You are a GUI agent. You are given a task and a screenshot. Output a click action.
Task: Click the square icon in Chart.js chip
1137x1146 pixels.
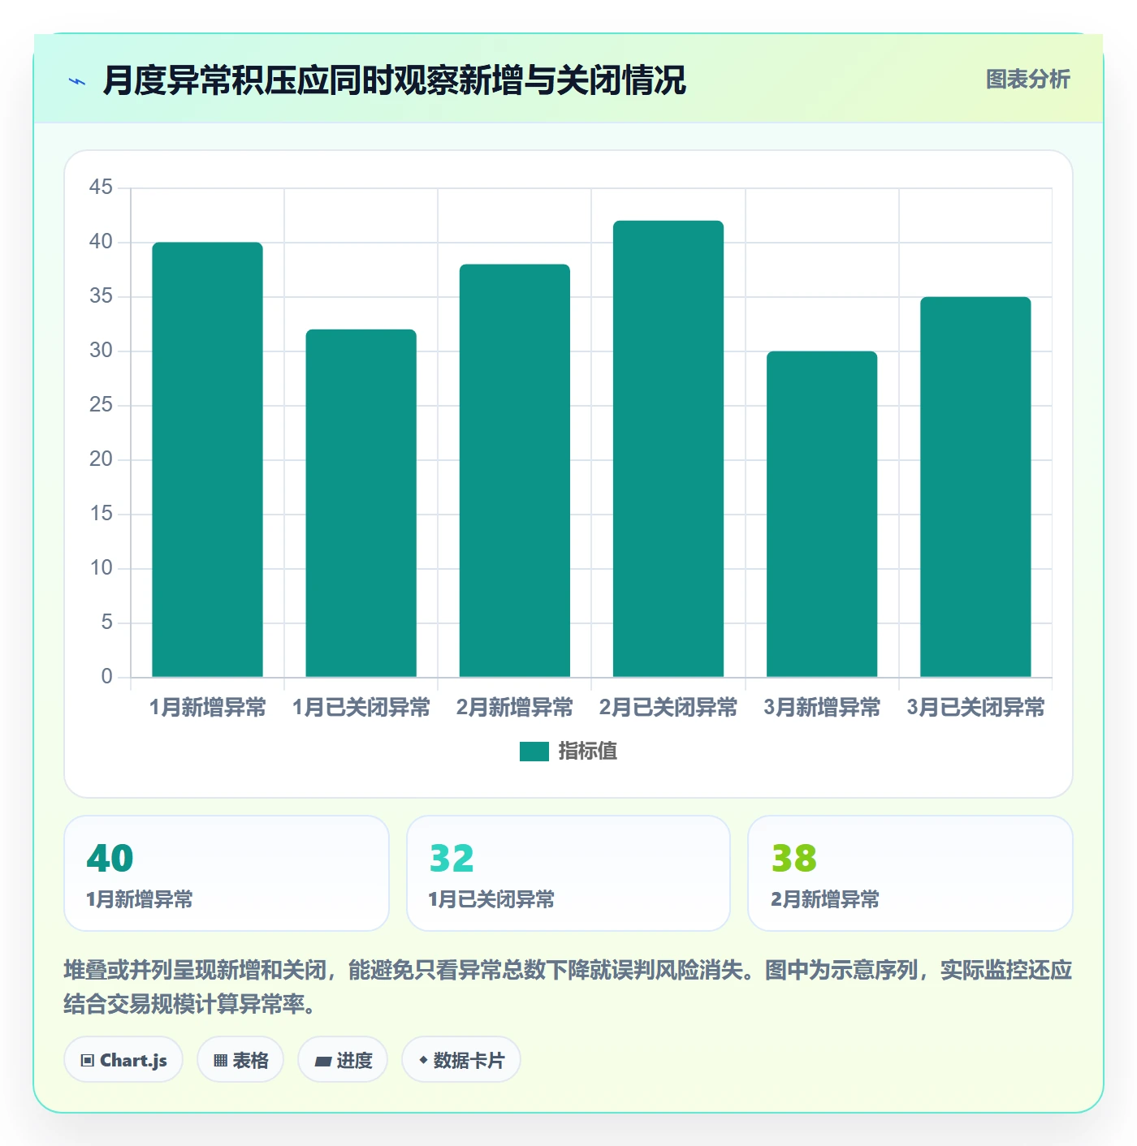coord(88,1061)
